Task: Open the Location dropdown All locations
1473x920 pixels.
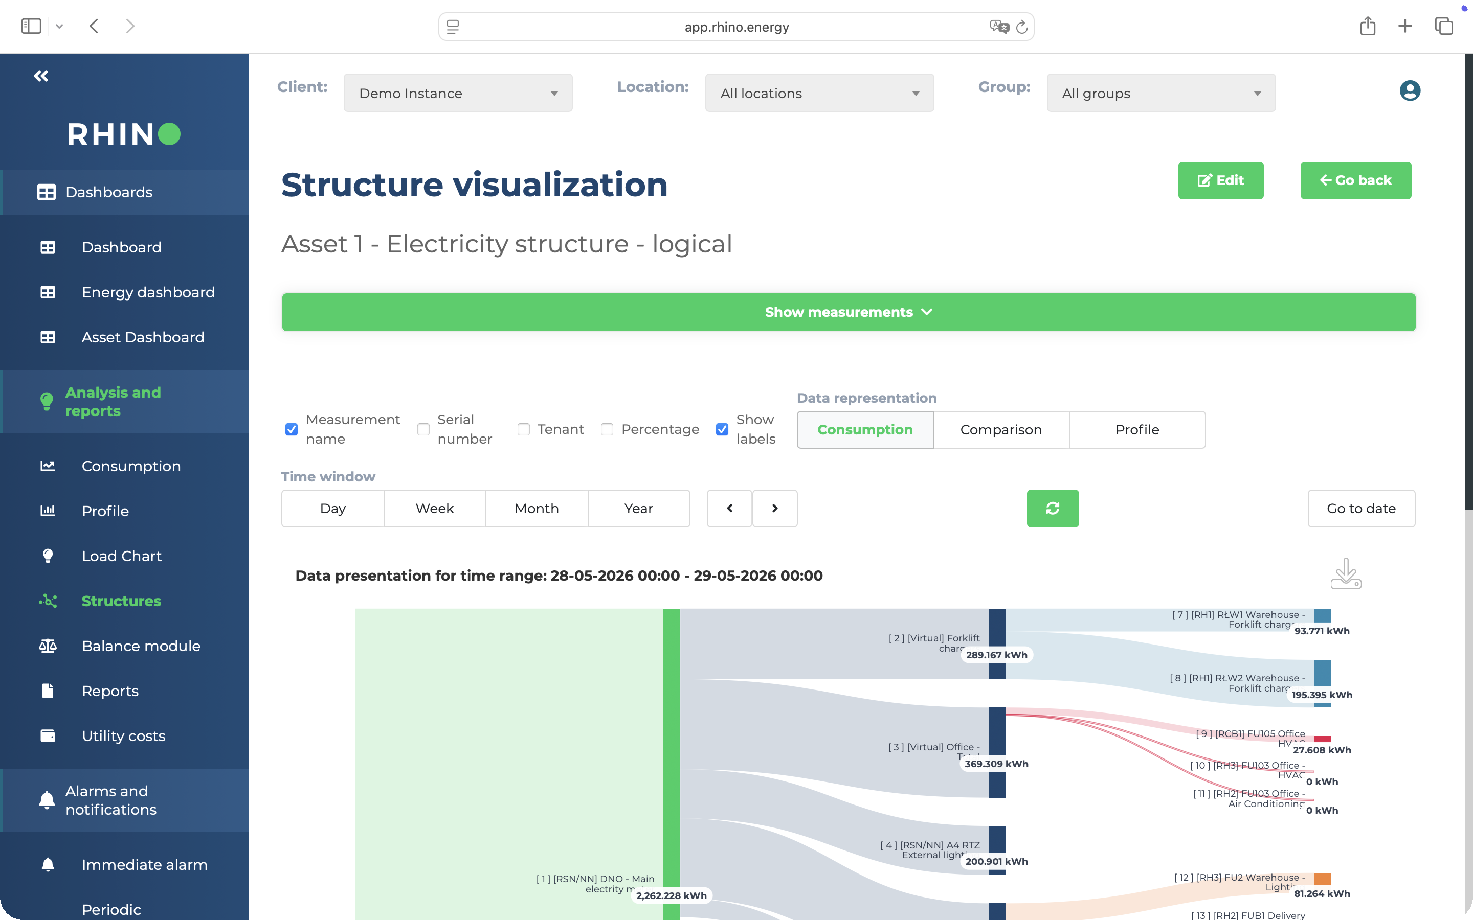Action: tap(819, 93)
